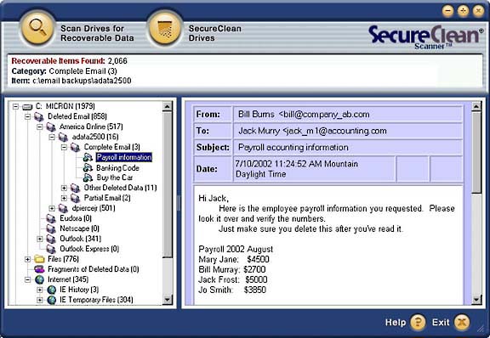Click the Subject field text
490x338 pixels.
293,147
